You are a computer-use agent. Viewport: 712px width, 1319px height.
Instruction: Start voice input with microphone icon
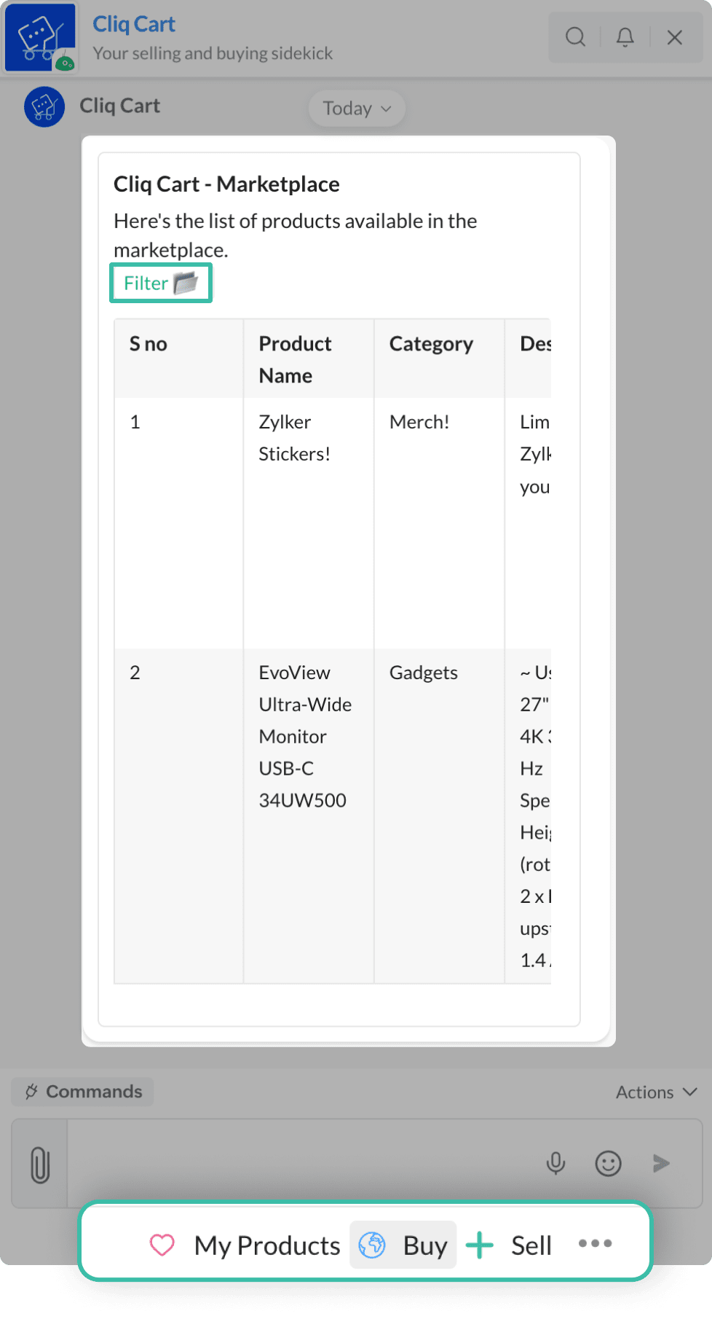[x=555, y=1163]
